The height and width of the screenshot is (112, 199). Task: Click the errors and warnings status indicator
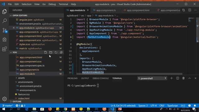pos(21,105)
